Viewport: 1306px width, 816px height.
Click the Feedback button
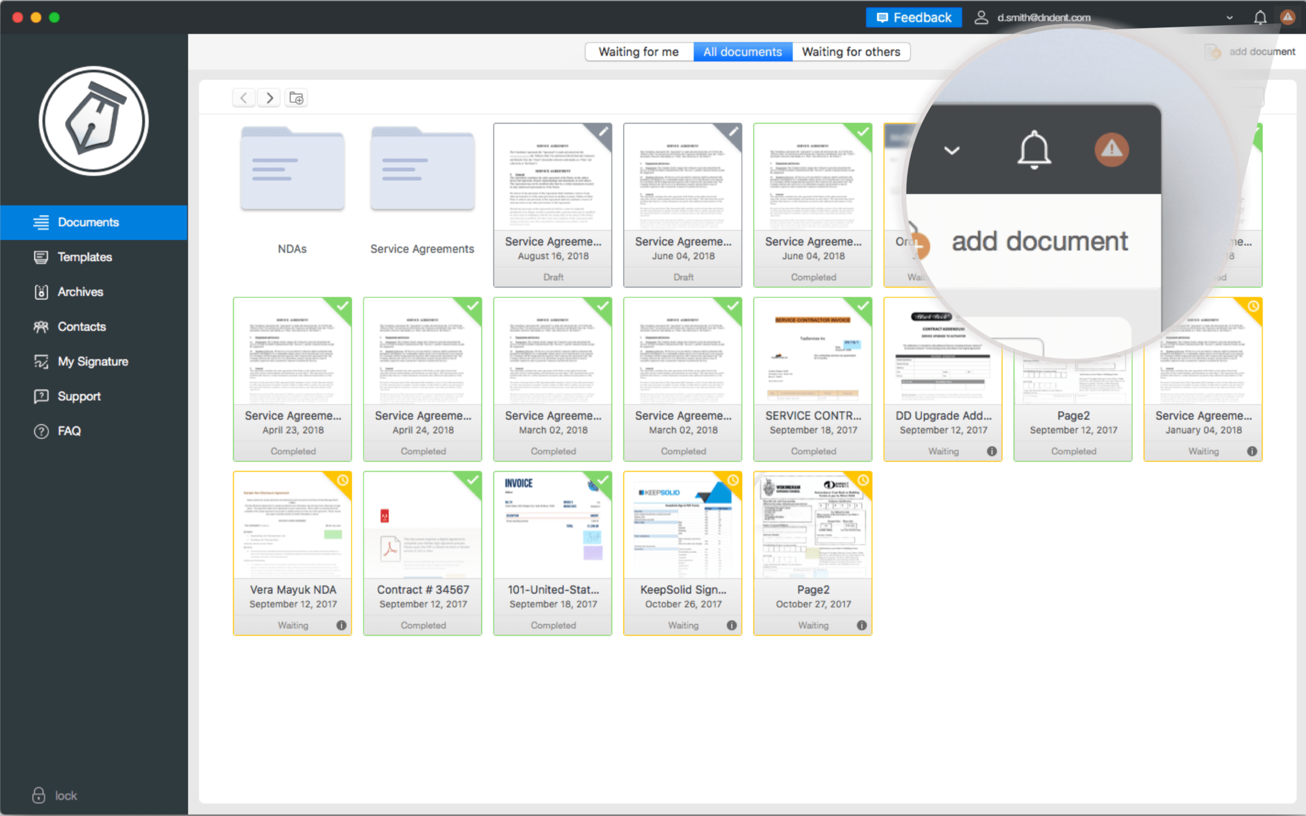click(913, 18)
